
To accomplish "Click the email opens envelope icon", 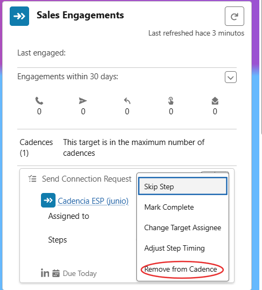I will tap(215, 101).
